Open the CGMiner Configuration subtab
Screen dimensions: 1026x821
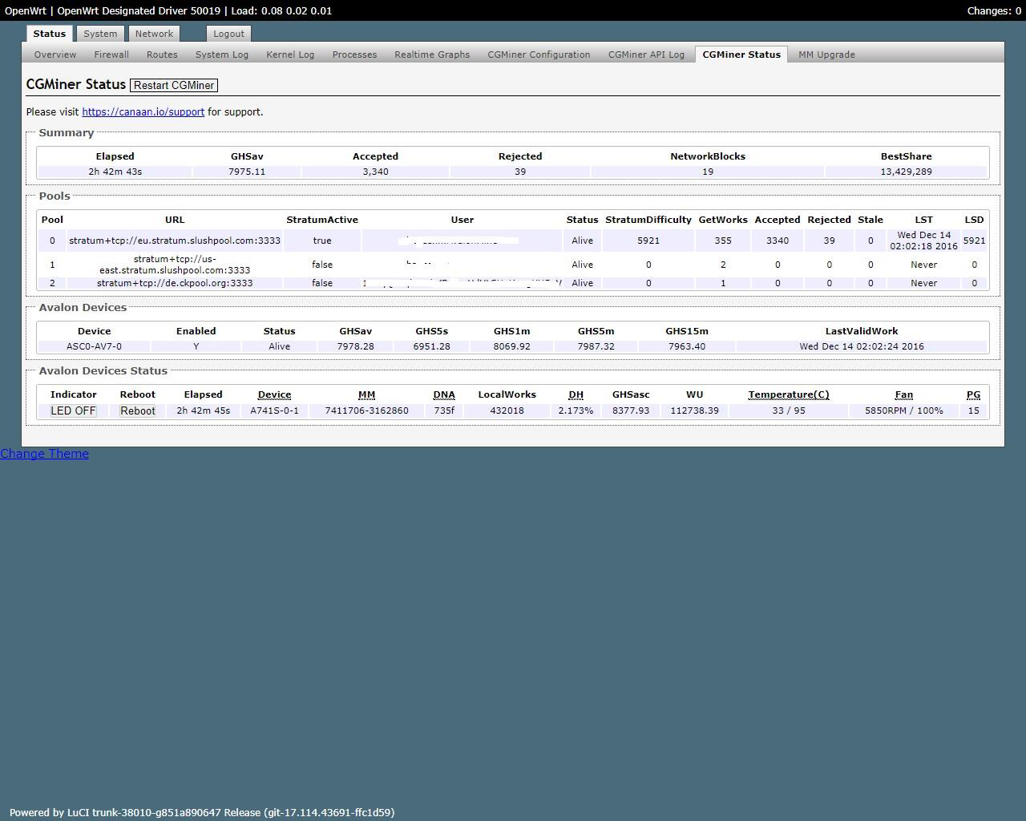tap(539, 55)
